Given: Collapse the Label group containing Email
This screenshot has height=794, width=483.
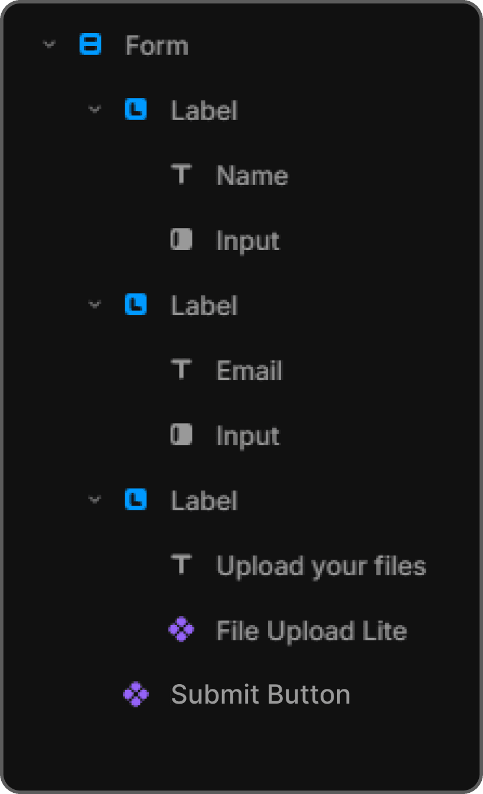Looking at the screenshot, I should [94, 305].
